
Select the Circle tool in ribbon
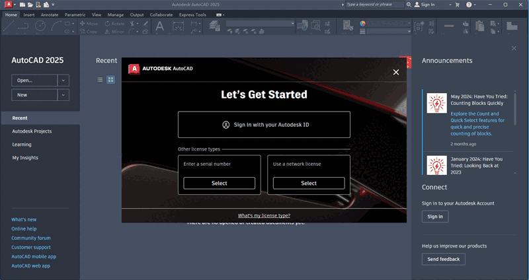40,26
